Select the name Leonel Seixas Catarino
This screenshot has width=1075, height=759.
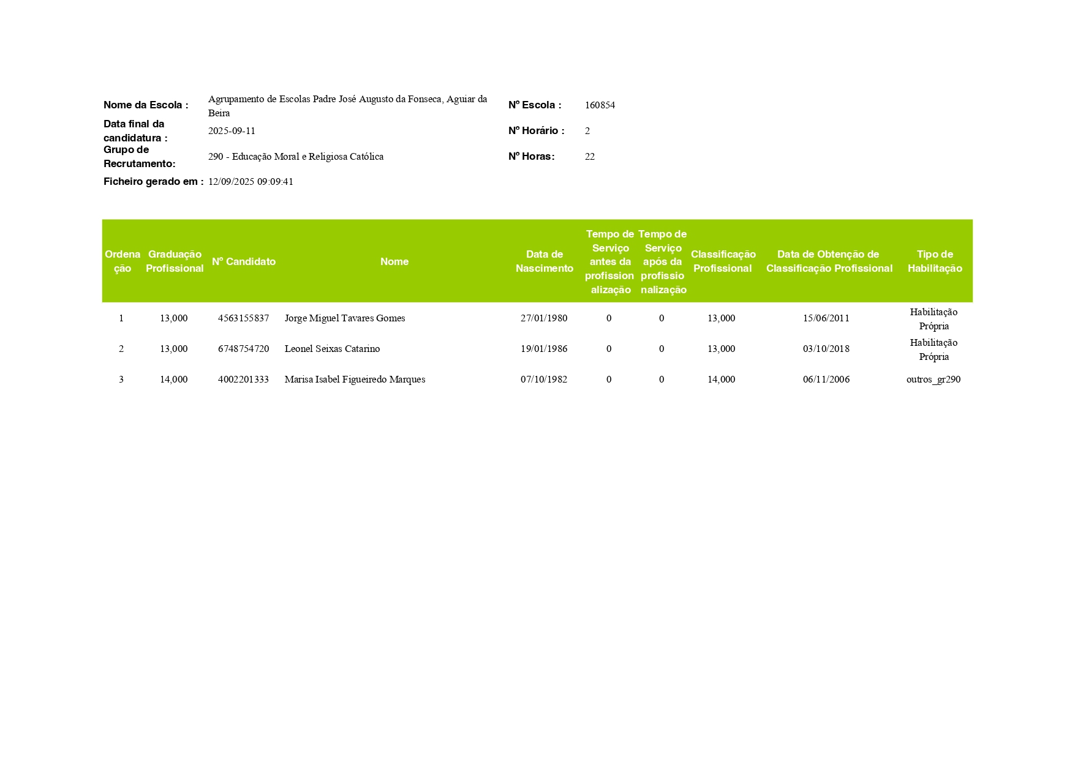332,349
